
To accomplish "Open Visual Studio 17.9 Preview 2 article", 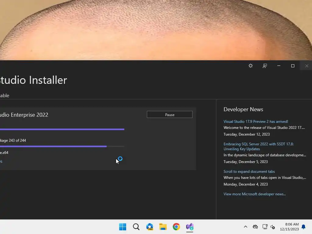I will [x=256, y=121].
